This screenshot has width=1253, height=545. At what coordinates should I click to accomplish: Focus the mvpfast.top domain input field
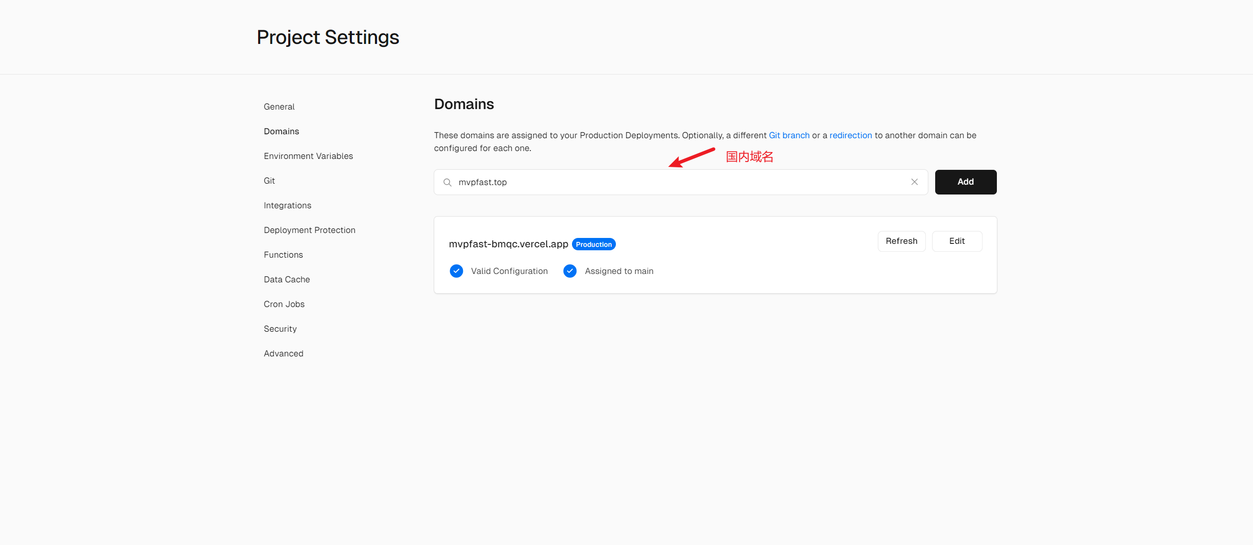pyautogui.click(x=681, y=182)
